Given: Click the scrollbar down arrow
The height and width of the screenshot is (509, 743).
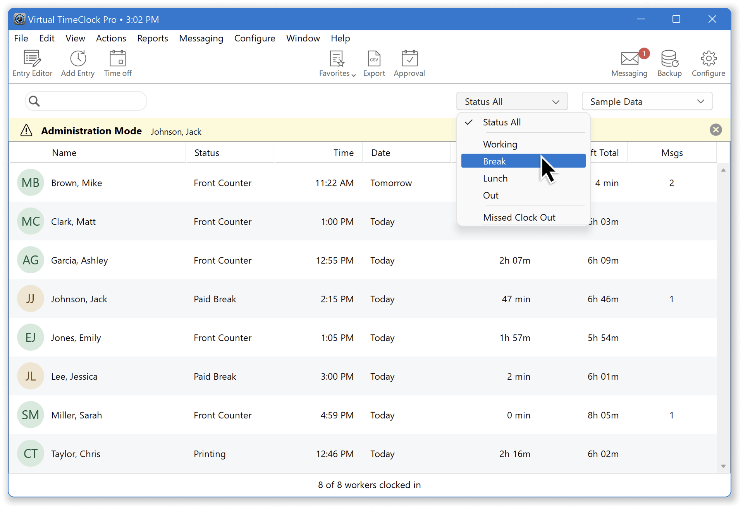Looking at the screenshot, I should click(723, 466).
